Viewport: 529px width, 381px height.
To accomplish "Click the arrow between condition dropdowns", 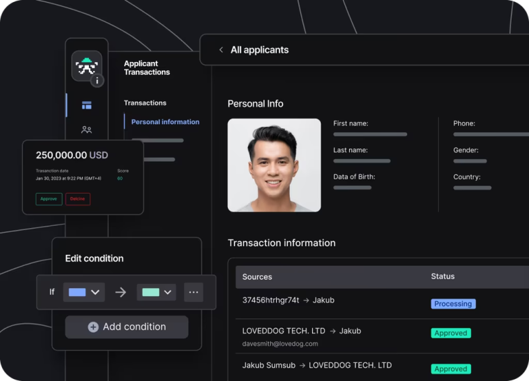I will pos(121,292).
